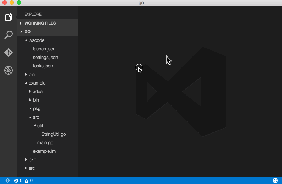Select the .vscode folder label
Screen dimensions: 282x184
(x=37, y=40)
